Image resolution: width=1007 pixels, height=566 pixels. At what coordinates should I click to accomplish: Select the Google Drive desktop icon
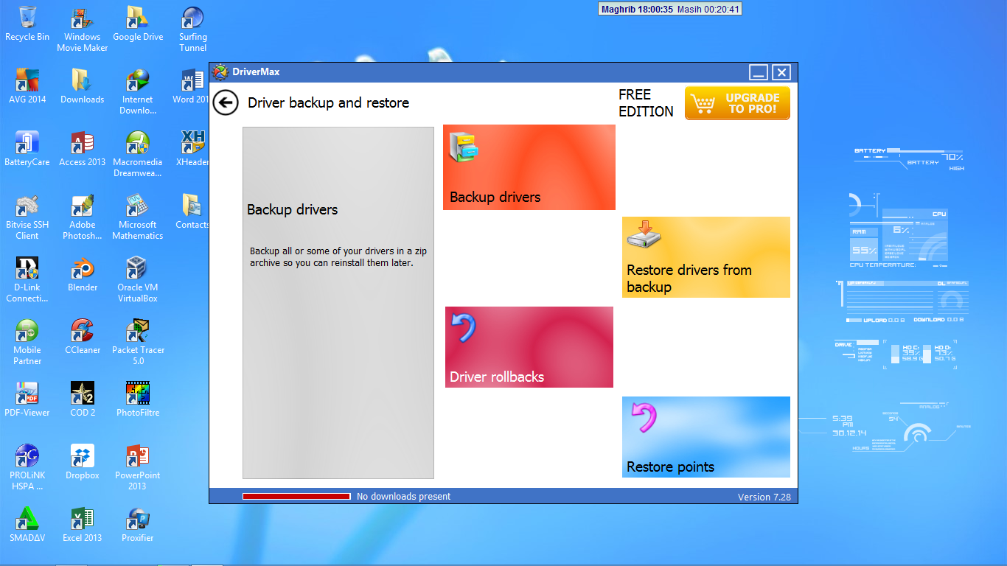pyautogui.click(x=138, y=24)
